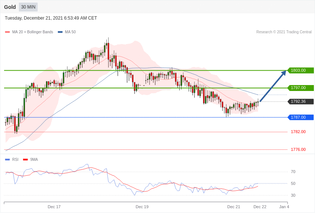Click the MA 50 legend swatch
Viewport: 315px width, 213px height.
(x=60, y=32)
